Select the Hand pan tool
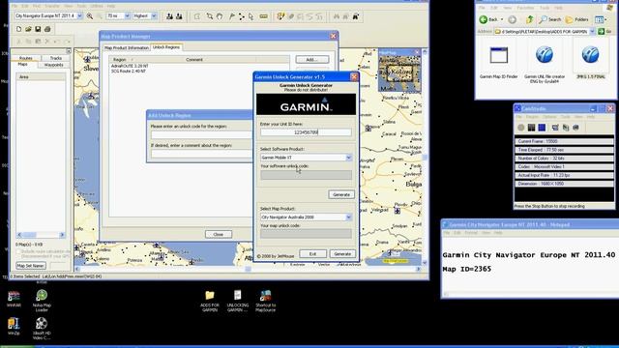This screenshot has width=619, height=348. pos(220,16)
